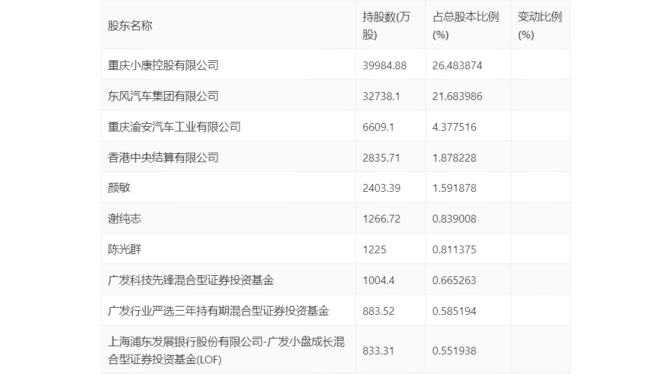The width and height of the screenshot is (672, 374).
Task: Click percentage value 0.551938
Action: [455, 351]
